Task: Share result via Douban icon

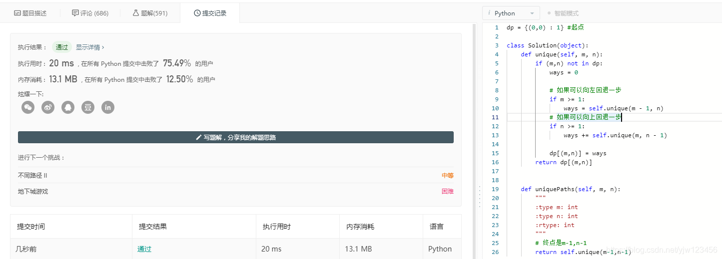Action: point(88,107)
